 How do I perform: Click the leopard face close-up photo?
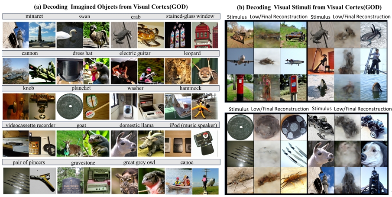point(177,71)
